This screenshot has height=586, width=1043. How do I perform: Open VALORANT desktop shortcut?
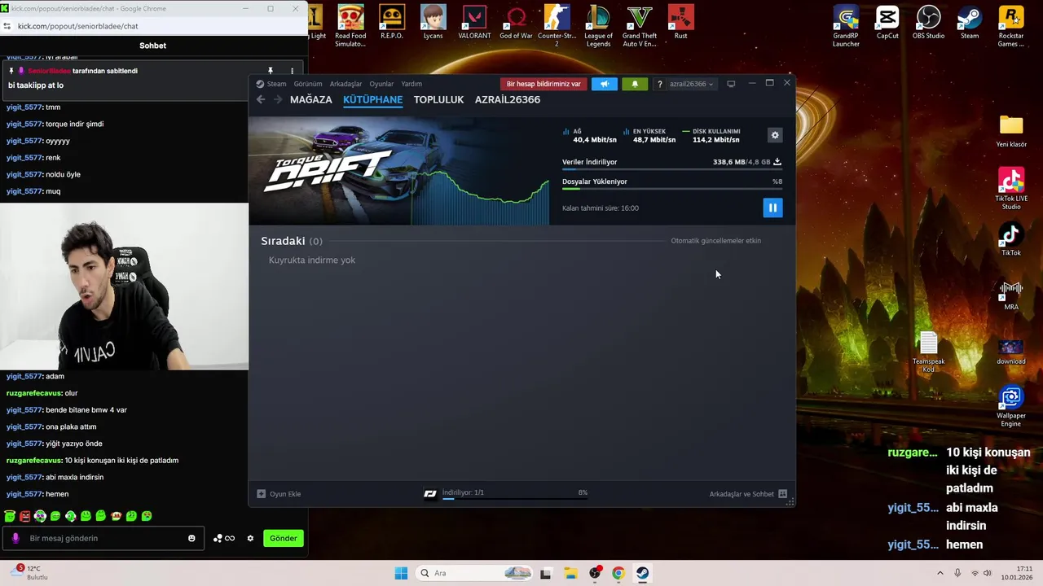tap(474, 23)
